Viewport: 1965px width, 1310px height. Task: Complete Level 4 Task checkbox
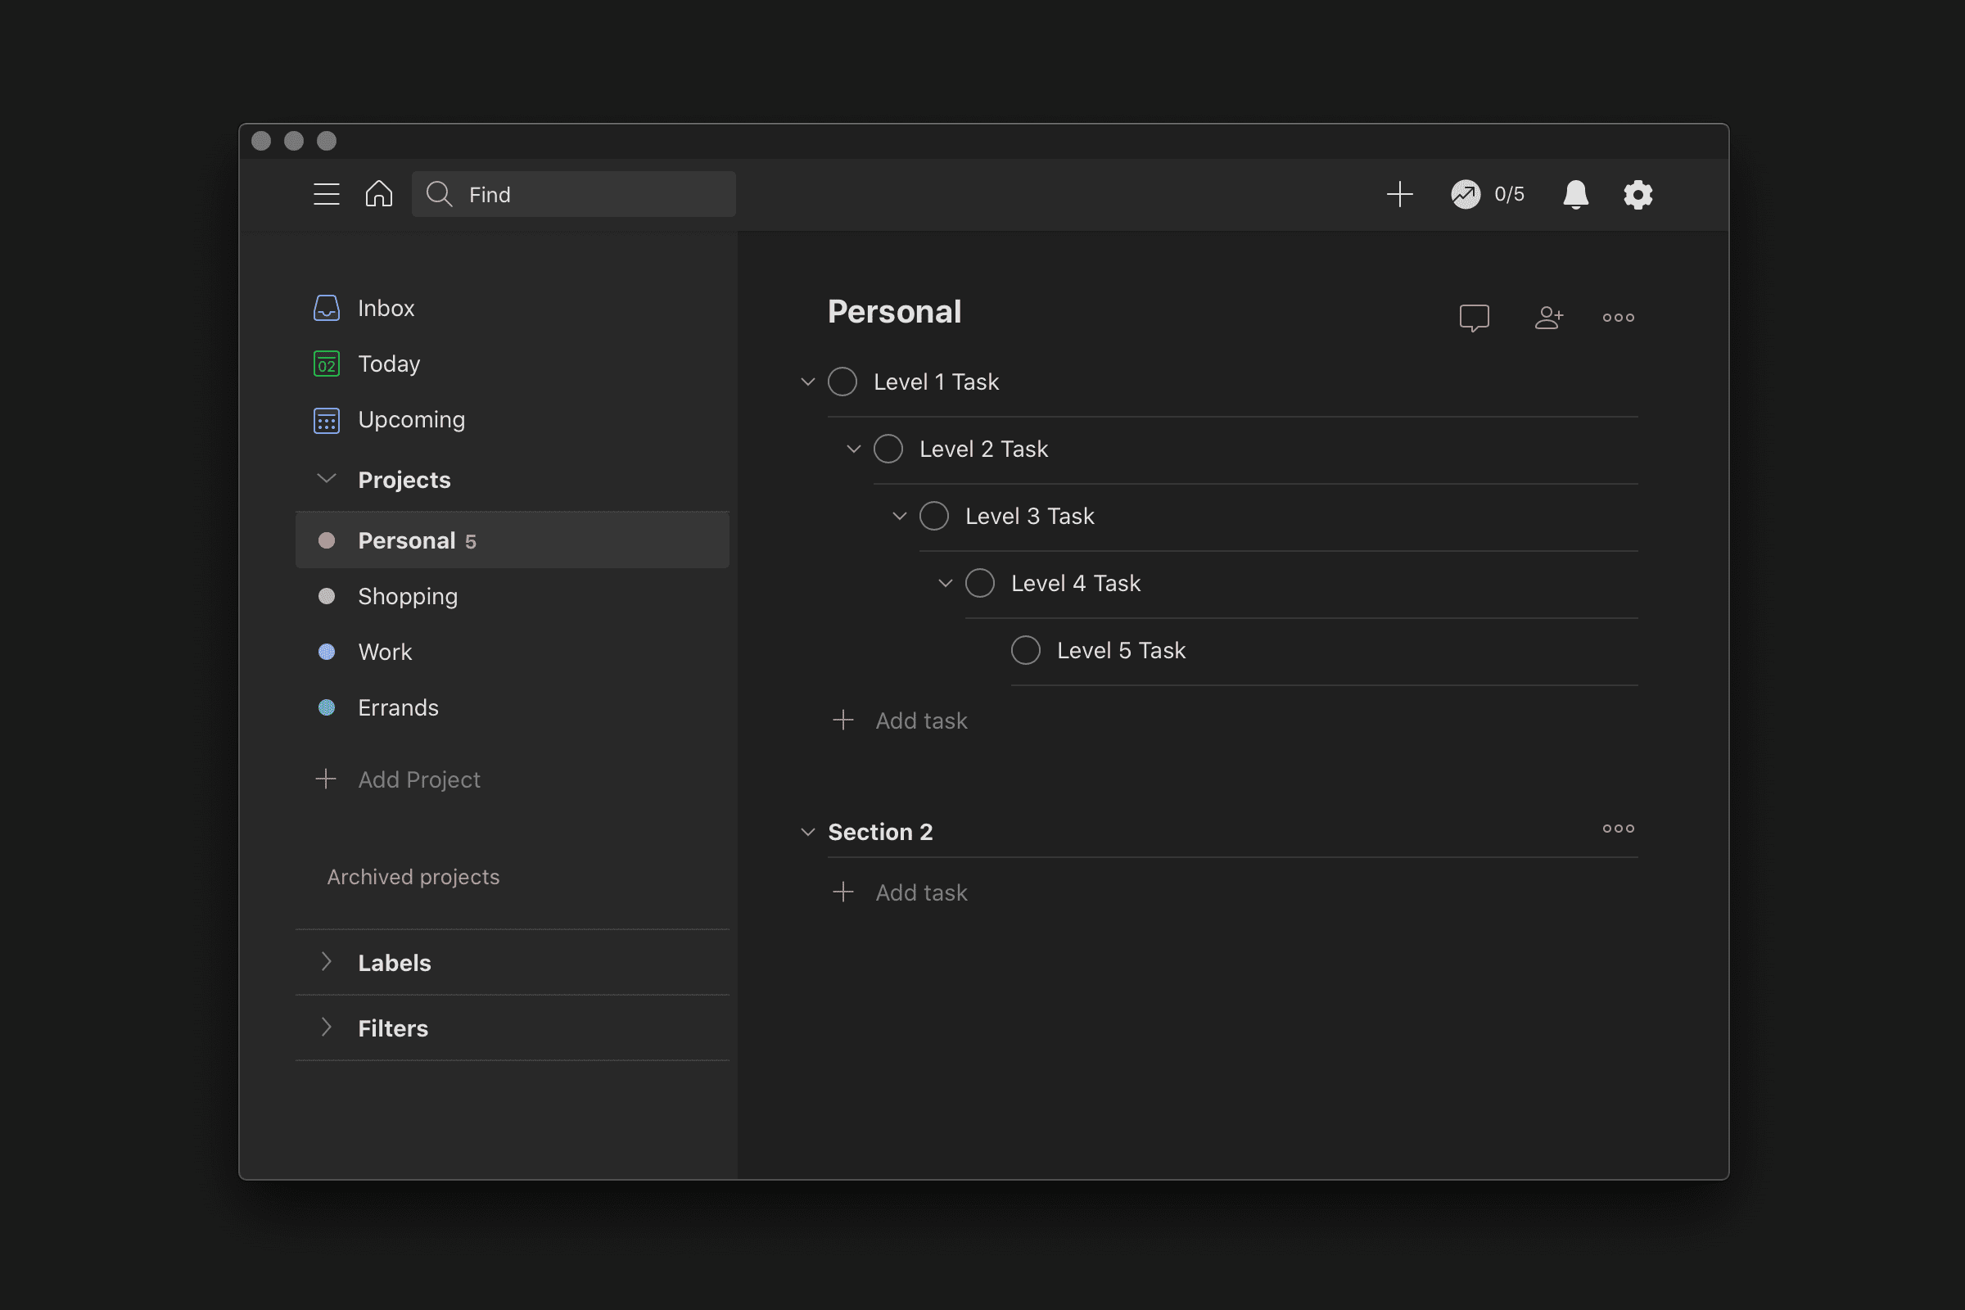[980, 583]
